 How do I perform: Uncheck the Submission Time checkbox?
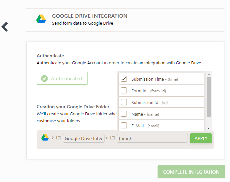[124, 79]
